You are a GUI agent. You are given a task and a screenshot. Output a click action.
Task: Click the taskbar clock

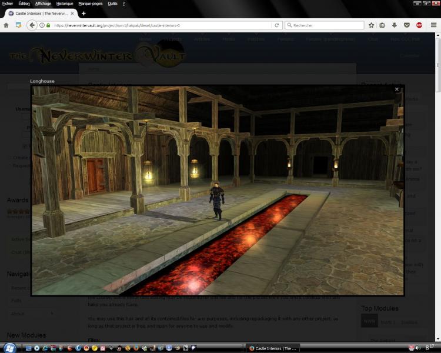(431, 348)
